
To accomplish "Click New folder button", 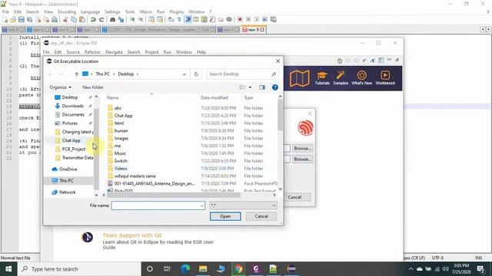I will coord(93,87).
